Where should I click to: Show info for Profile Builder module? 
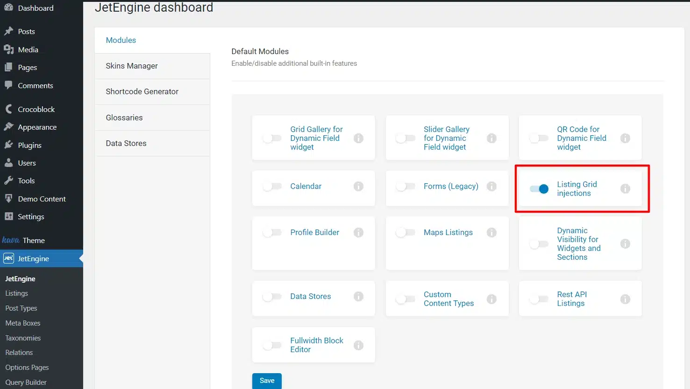click(358, 232)
